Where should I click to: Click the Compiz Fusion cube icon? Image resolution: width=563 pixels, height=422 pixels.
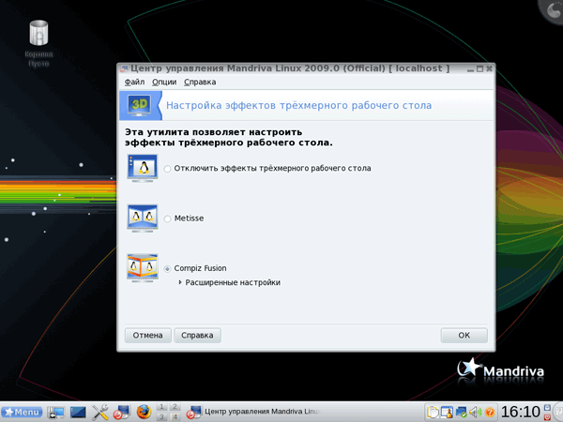pos(143,267)
